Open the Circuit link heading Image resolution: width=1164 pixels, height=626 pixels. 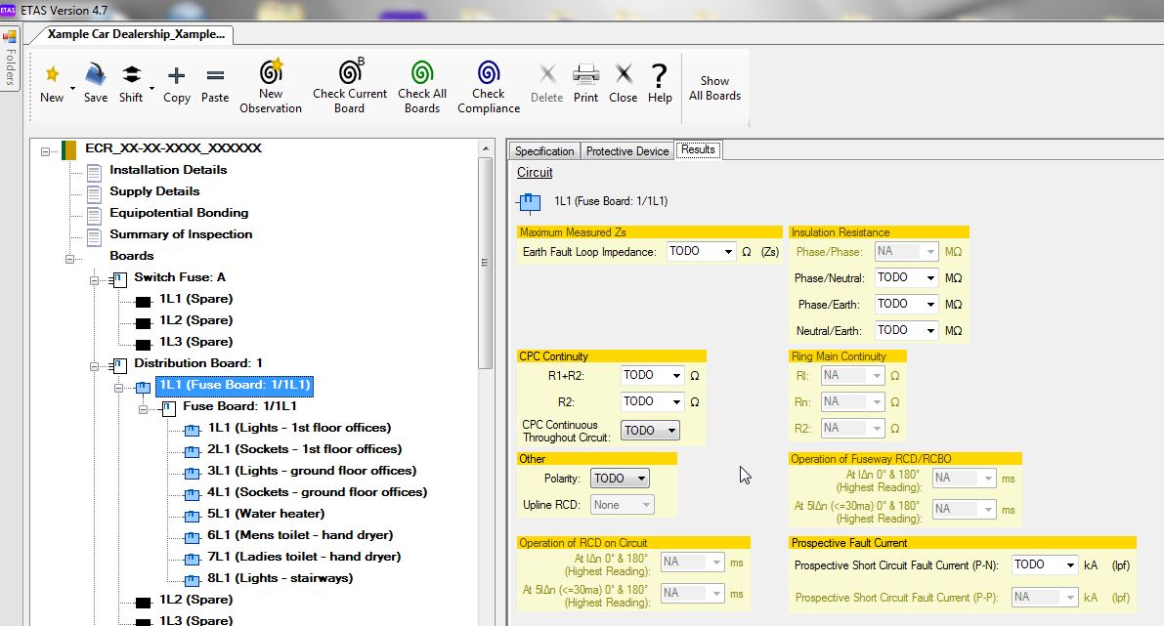(x=535, y=172)
